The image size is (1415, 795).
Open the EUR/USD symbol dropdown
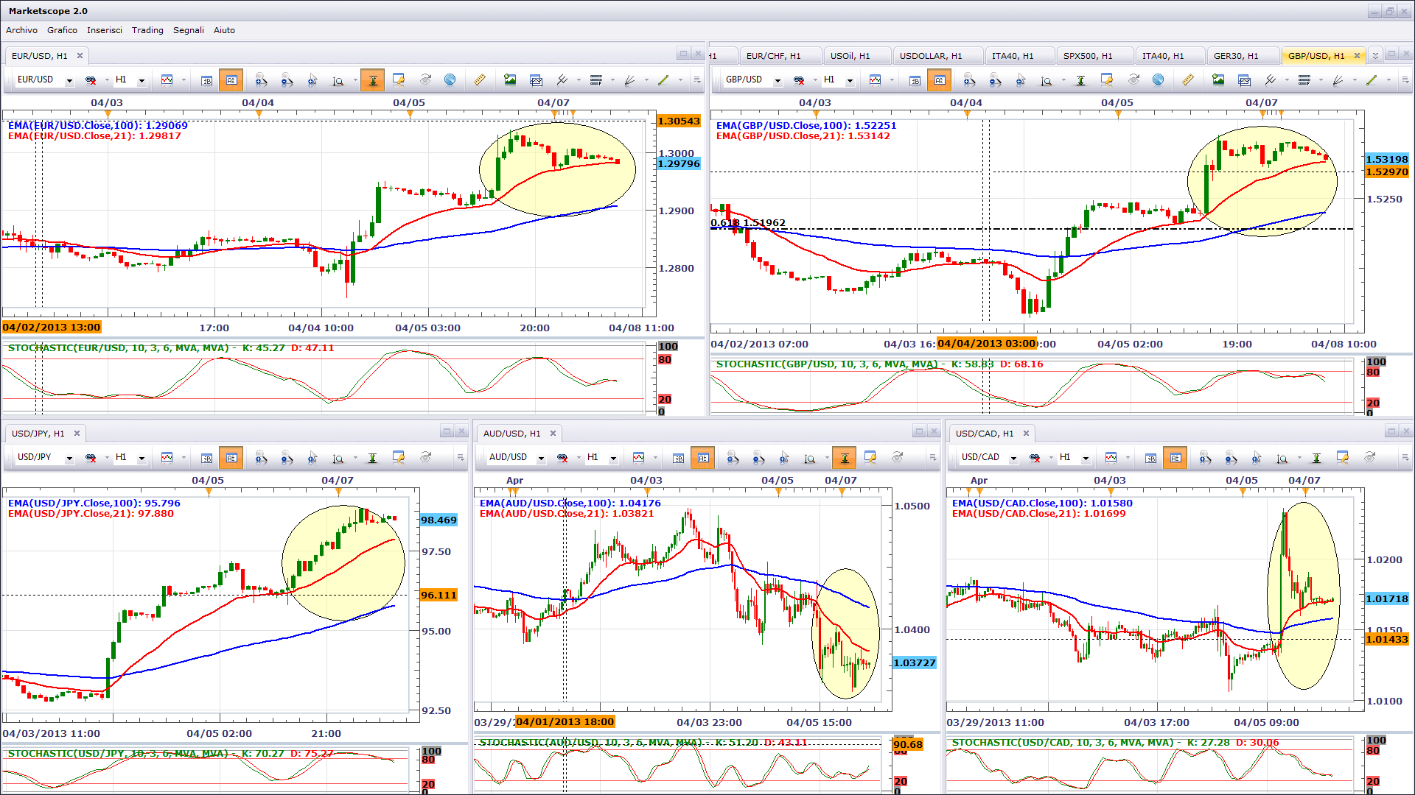pyautogui.click(x=69, y=80)
